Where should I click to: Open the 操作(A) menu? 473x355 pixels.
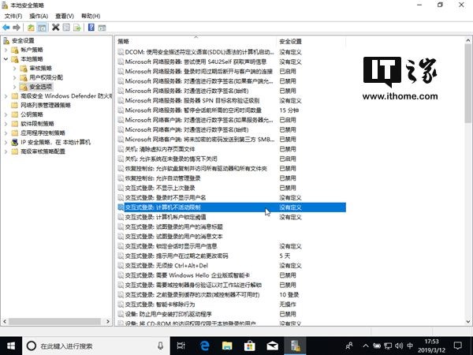click(39, 16)
